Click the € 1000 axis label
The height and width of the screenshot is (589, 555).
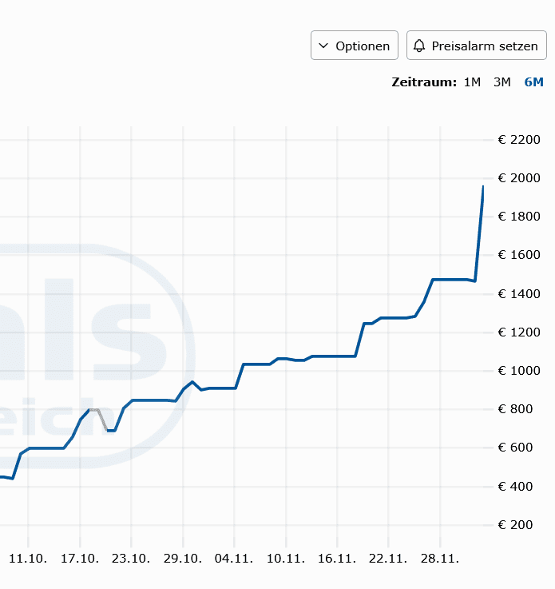(x=519, y=371)
